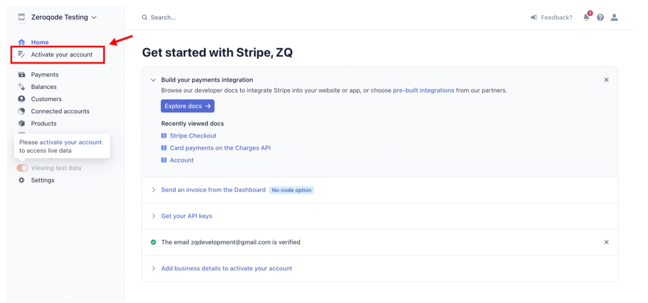
Task: Open notifications via the bell icon
Action: tap(586, 18)
